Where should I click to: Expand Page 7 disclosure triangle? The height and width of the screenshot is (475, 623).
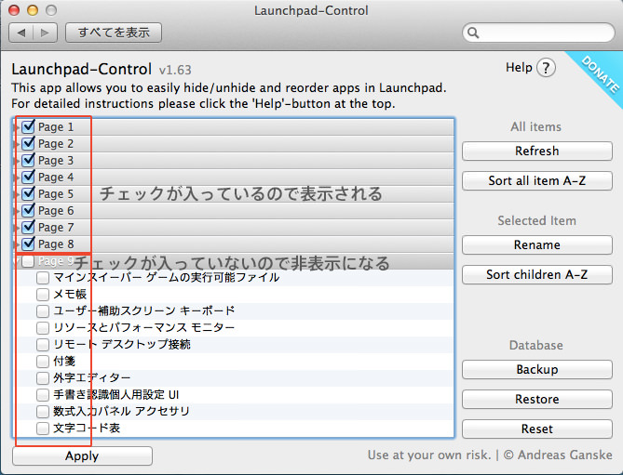(x=17, y=228)
